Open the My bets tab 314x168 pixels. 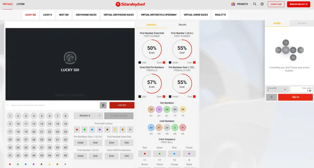[x=302, y=23]
